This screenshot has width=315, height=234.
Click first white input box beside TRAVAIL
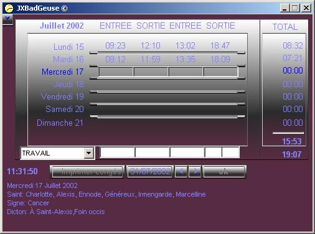click(x=117, y=152)
